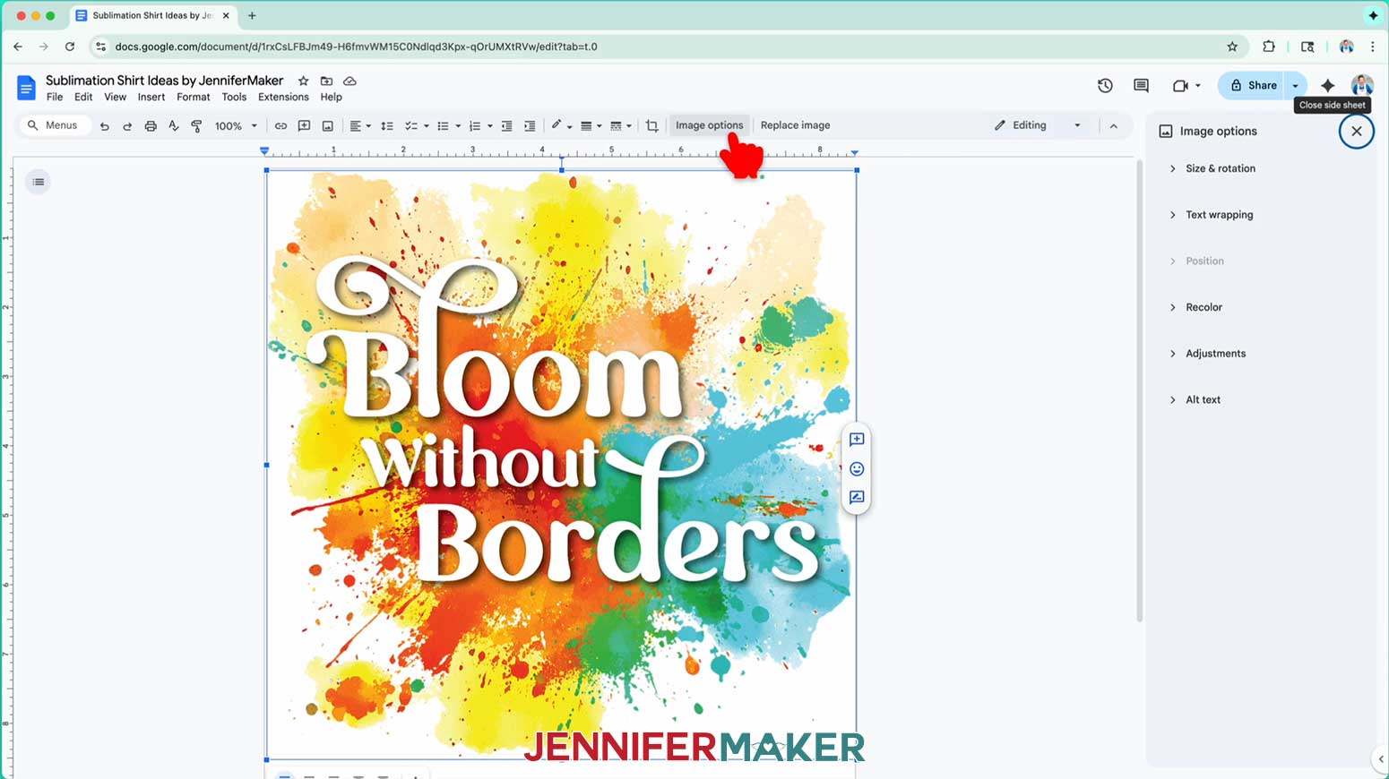Expand the Adjustments section
The width and height of the screenshot is (1389, 779).
1207,354
